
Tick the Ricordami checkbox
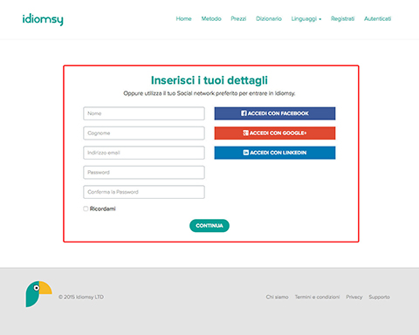pyautogui.click(x=86, y=209)
